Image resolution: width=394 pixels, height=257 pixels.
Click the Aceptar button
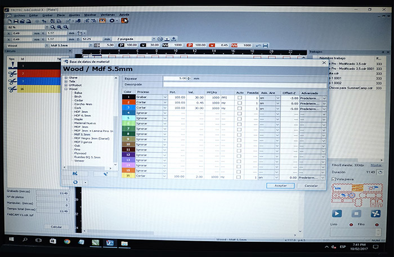tap(280, 185)
